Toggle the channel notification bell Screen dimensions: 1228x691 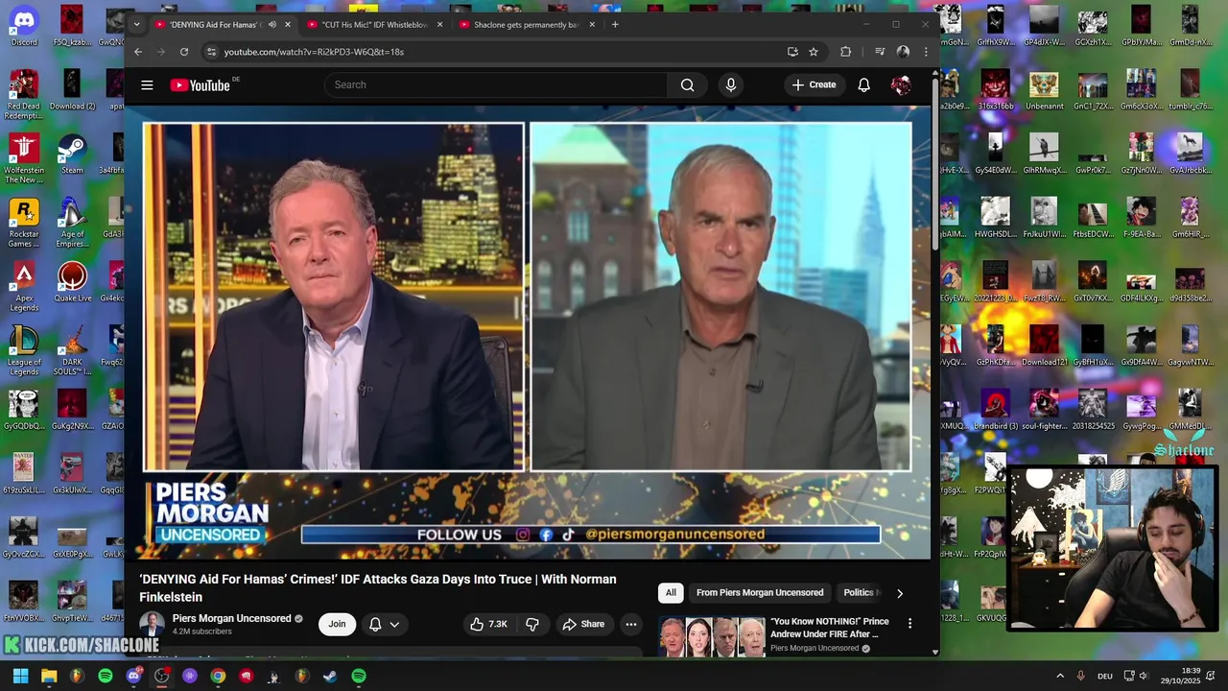[375, 624]
